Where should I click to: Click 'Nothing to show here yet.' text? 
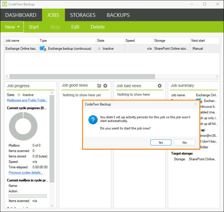click(82, 95)
